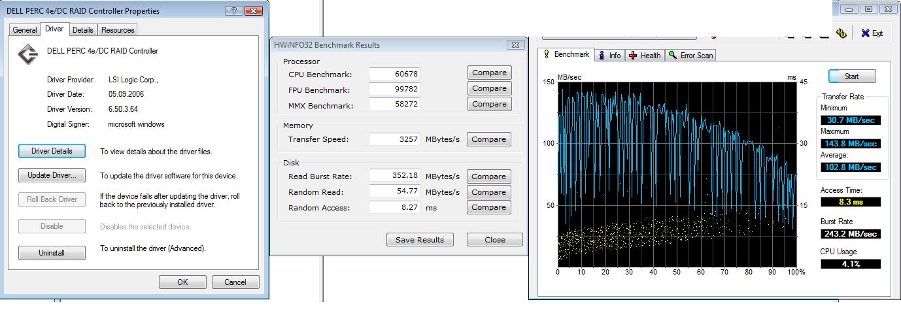
Task: Click the Random Access field 8.27
Action: pyautogui.click(x=394, y=207)
